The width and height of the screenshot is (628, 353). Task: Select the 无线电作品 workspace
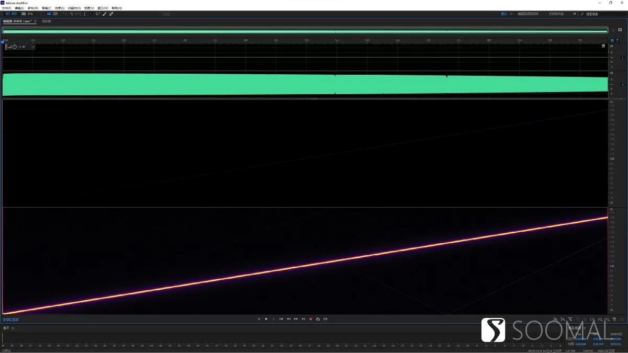(556, 14)
